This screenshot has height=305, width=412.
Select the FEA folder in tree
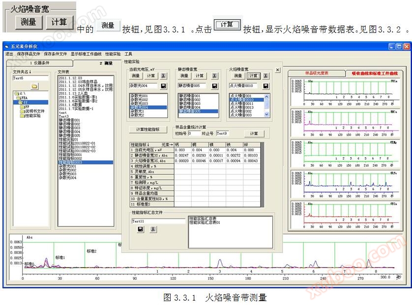24,98
